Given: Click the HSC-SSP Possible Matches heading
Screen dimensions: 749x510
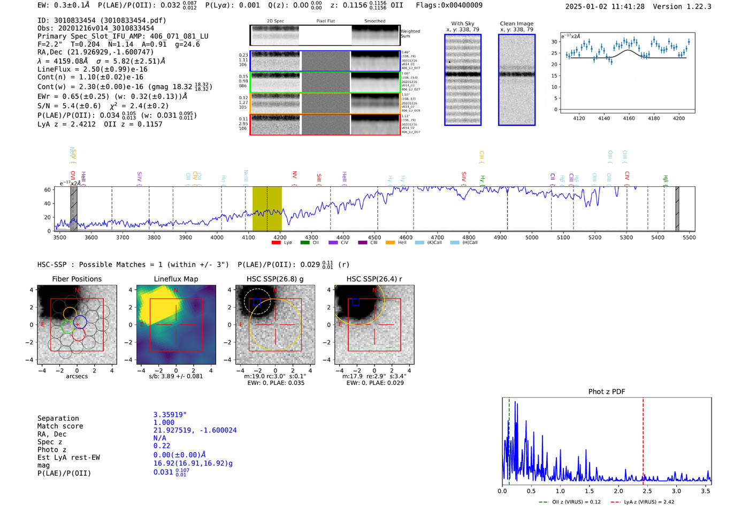Looking at the screenshot, I should (133, 264).
